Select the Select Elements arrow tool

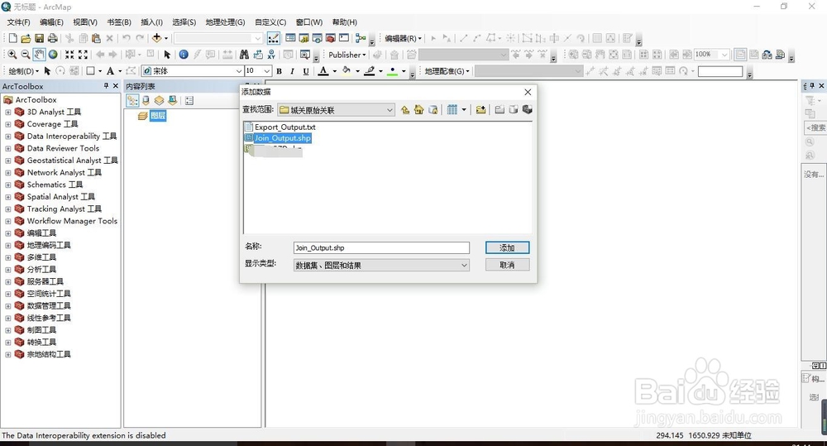(167, 55)
